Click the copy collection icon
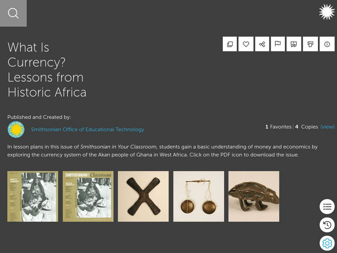The height and width of the screenshot is (253, 337). pyautogui.click(x=230, y=44)
